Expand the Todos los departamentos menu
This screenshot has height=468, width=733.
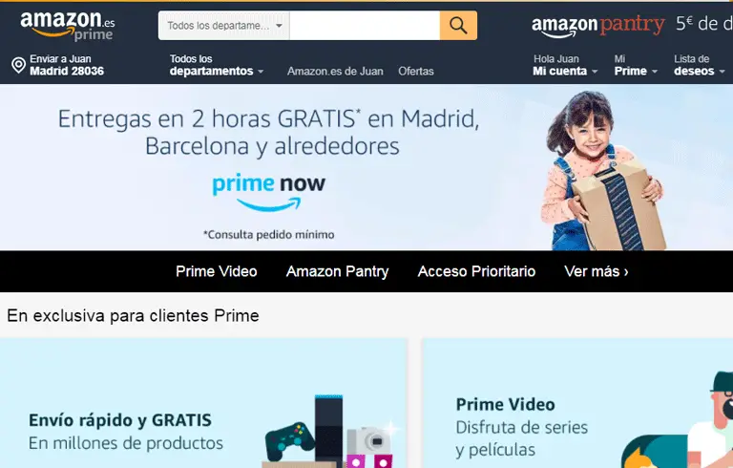pyautogui.click(x=217, y=65)
